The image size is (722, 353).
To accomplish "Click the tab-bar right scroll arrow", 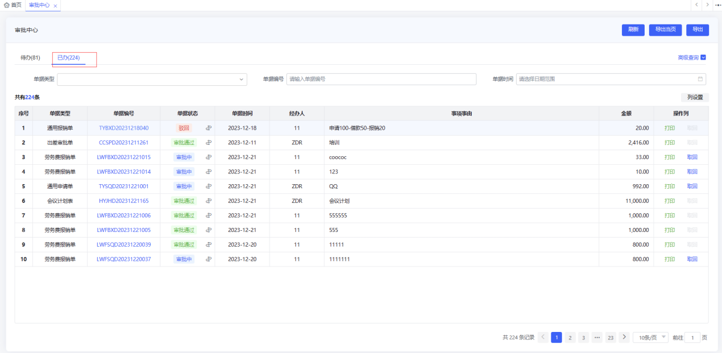I will point(707,5).
